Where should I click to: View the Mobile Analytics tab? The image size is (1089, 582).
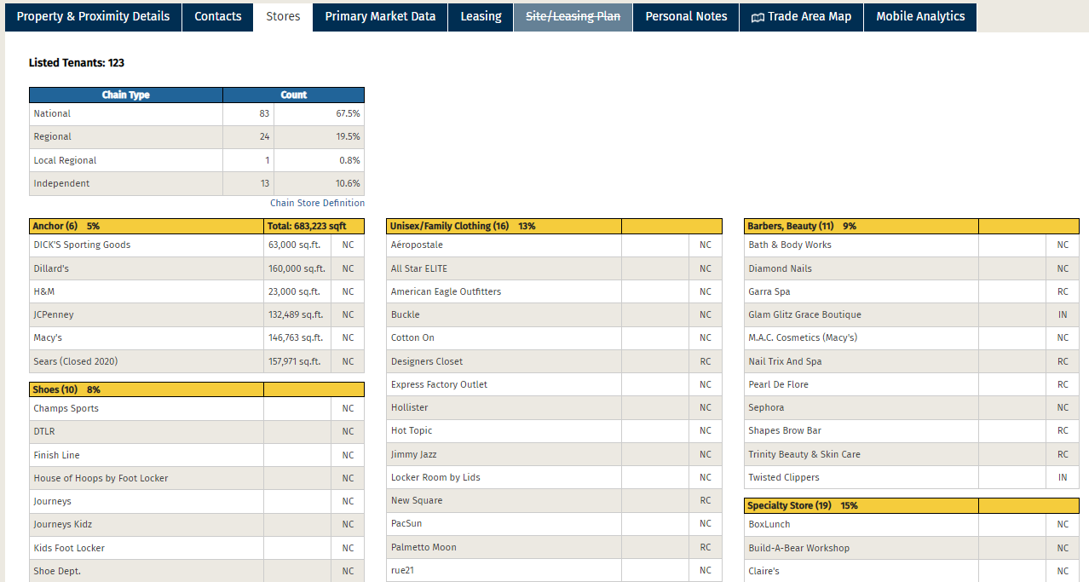pos(919,16)
